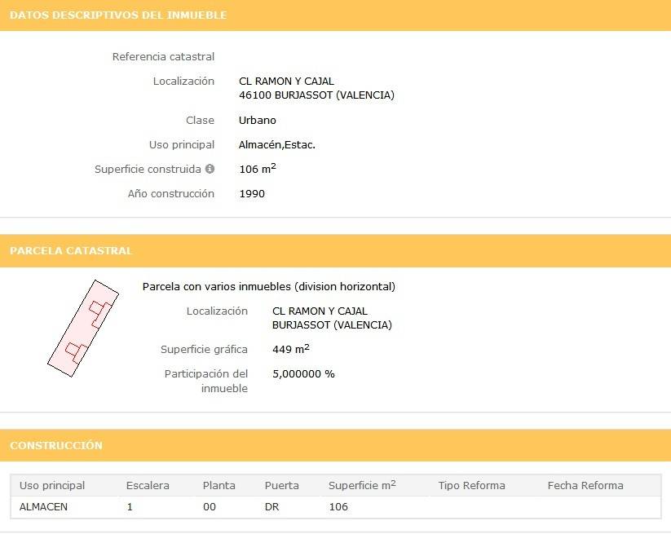Click the 'Clase' label
The width and height of the screenshot is (671, 534).
click(x=200, y=120)
